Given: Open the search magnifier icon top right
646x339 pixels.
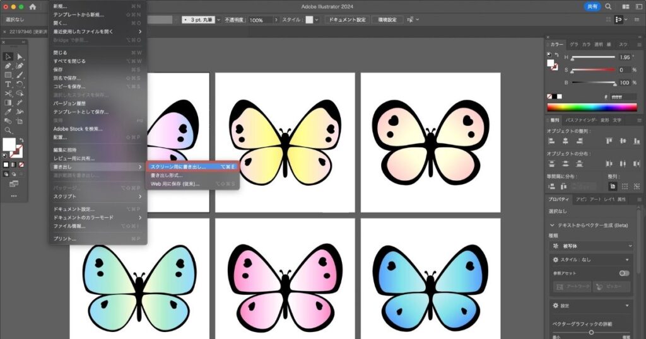Looking at the screenshot, I should (608, 6).
